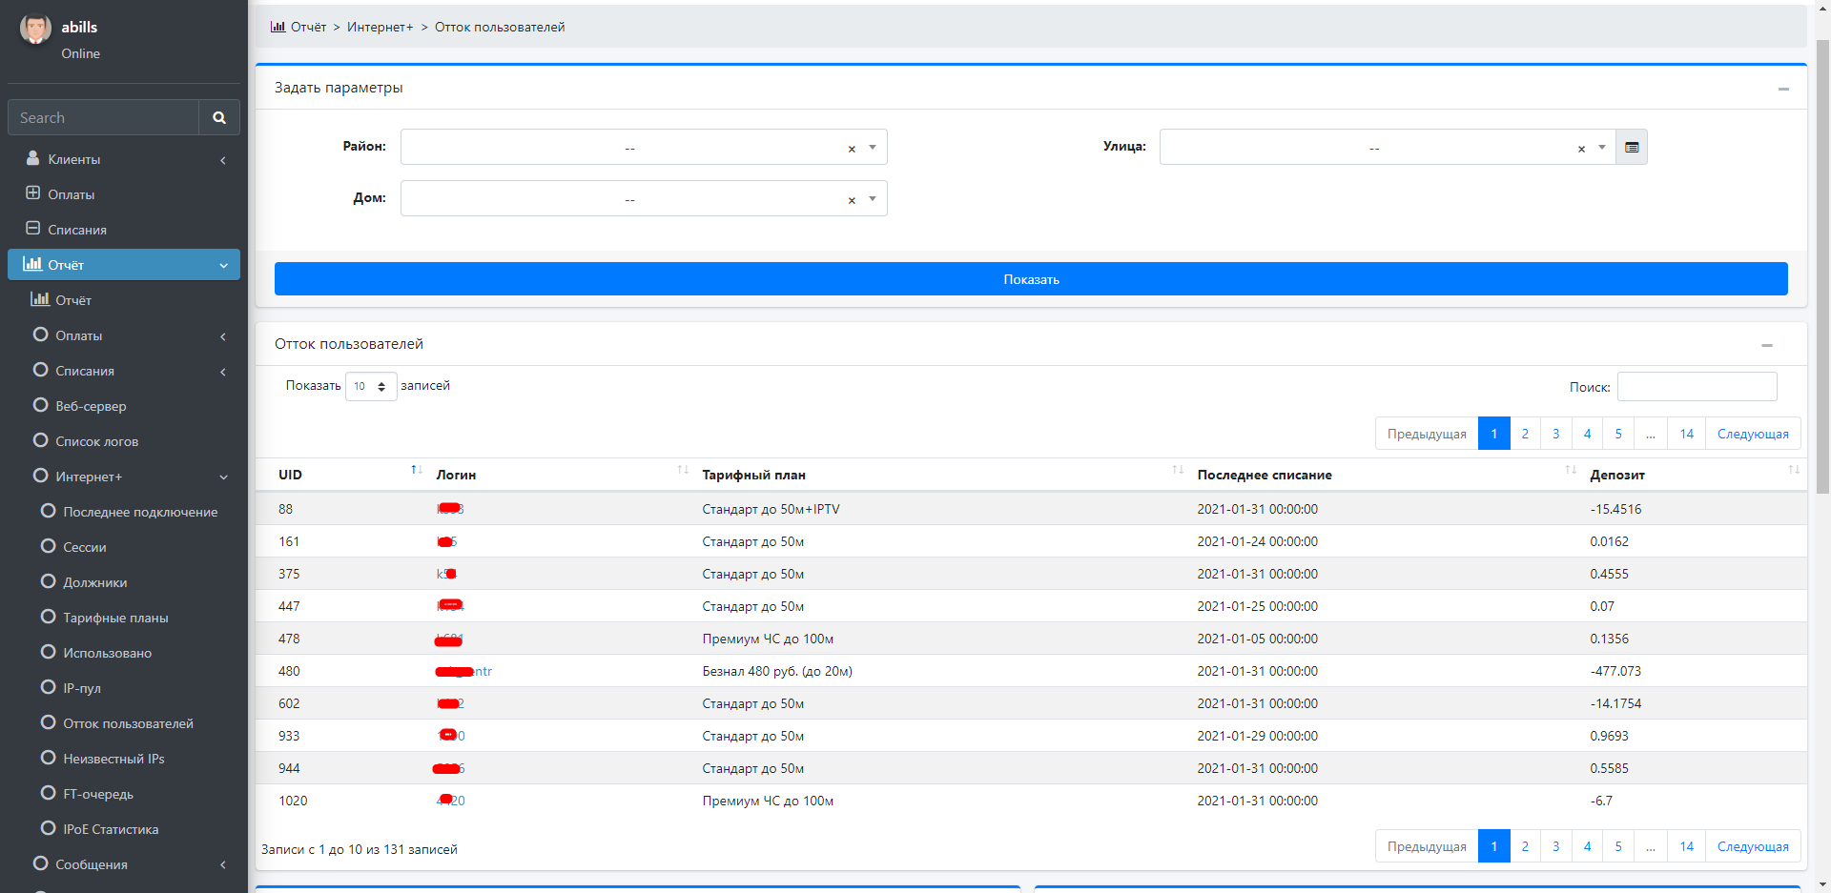Open Использовано report

(x=124, y=653)
